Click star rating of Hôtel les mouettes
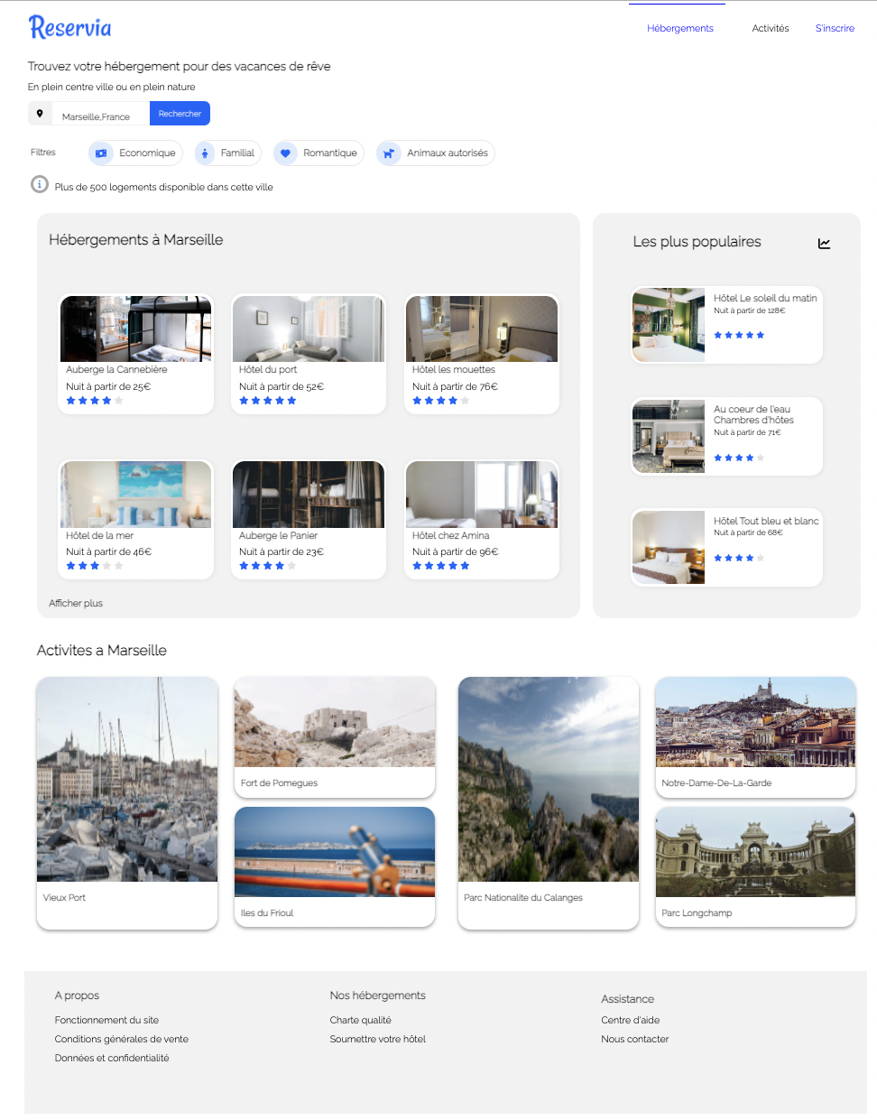This screenshot has width=877, height=1120. coord(440,401)
